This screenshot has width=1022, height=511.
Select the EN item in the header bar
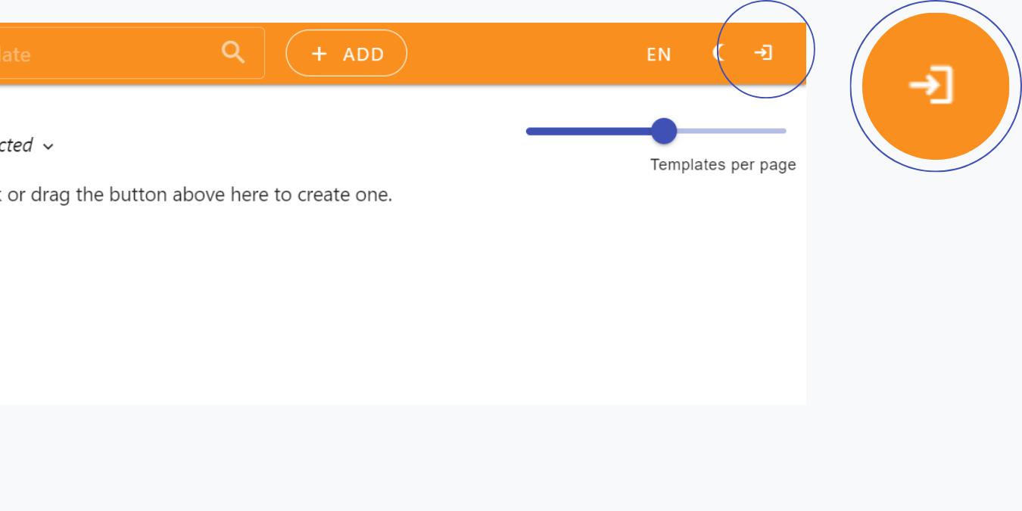coord(658,54)
